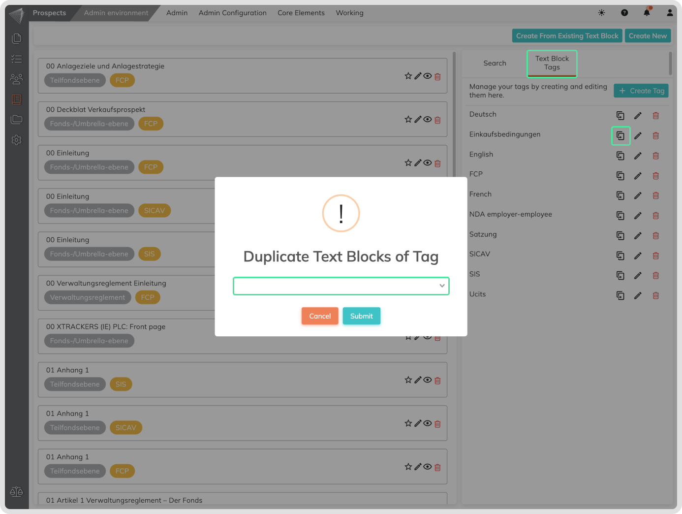Open the help question mark icon

point(624,13)
